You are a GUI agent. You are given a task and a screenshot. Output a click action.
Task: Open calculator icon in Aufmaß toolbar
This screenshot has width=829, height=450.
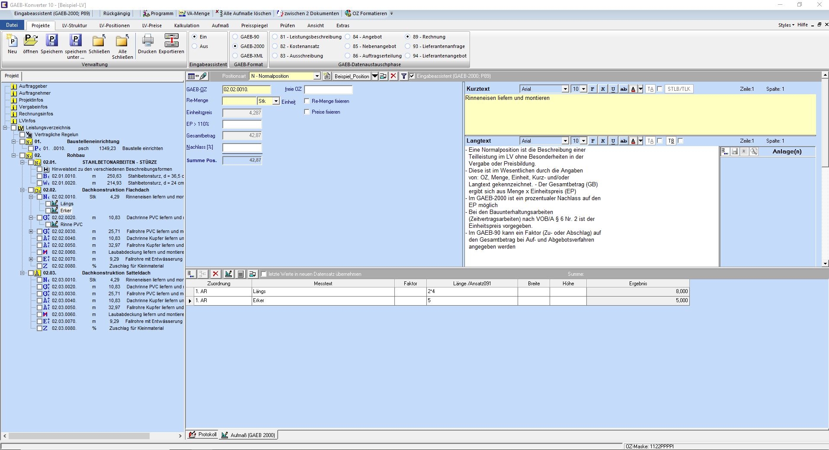[x=240, y=274]
